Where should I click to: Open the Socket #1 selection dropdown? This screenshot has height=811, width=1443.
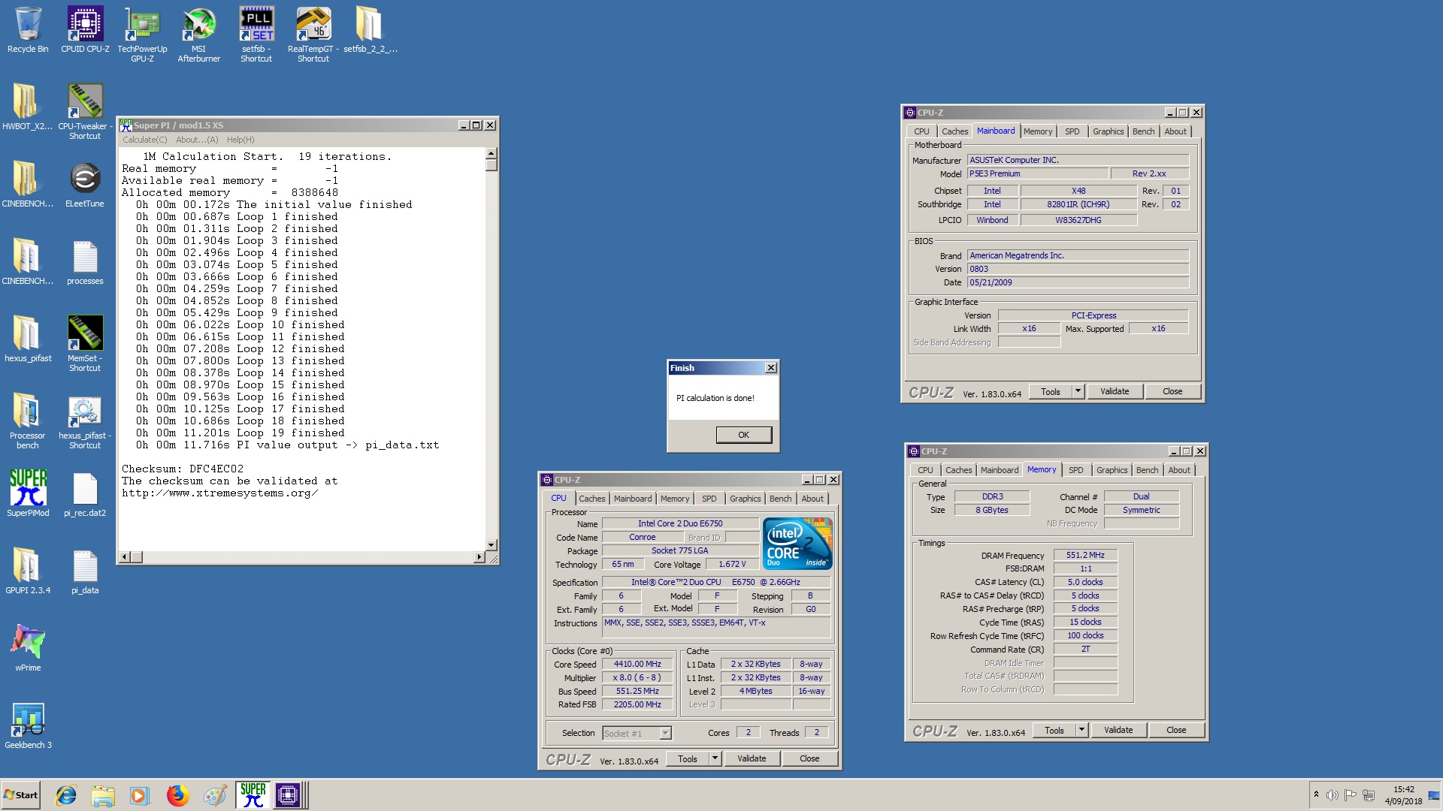point(665,734)
